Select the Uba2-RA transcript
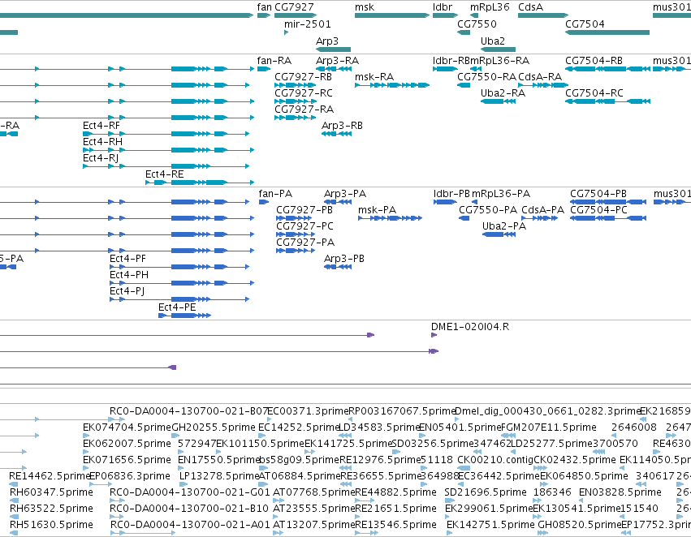Screen dimensions: 691x537 (x=498, y=101)
